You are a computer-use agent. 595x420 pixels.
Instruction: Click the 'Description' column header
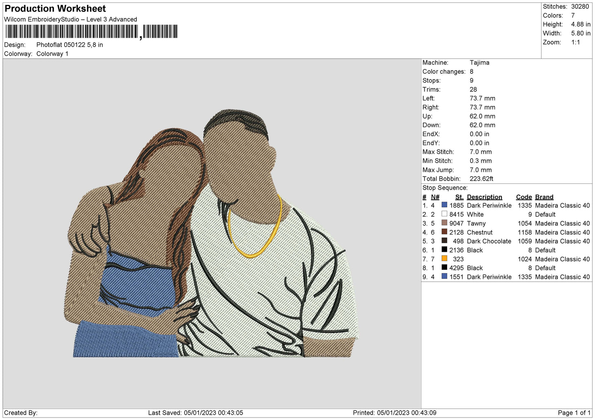point(484,197)
